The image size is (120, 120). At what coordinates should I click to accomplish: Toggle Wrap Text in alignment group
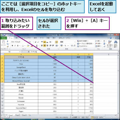(x=57, y=42)
